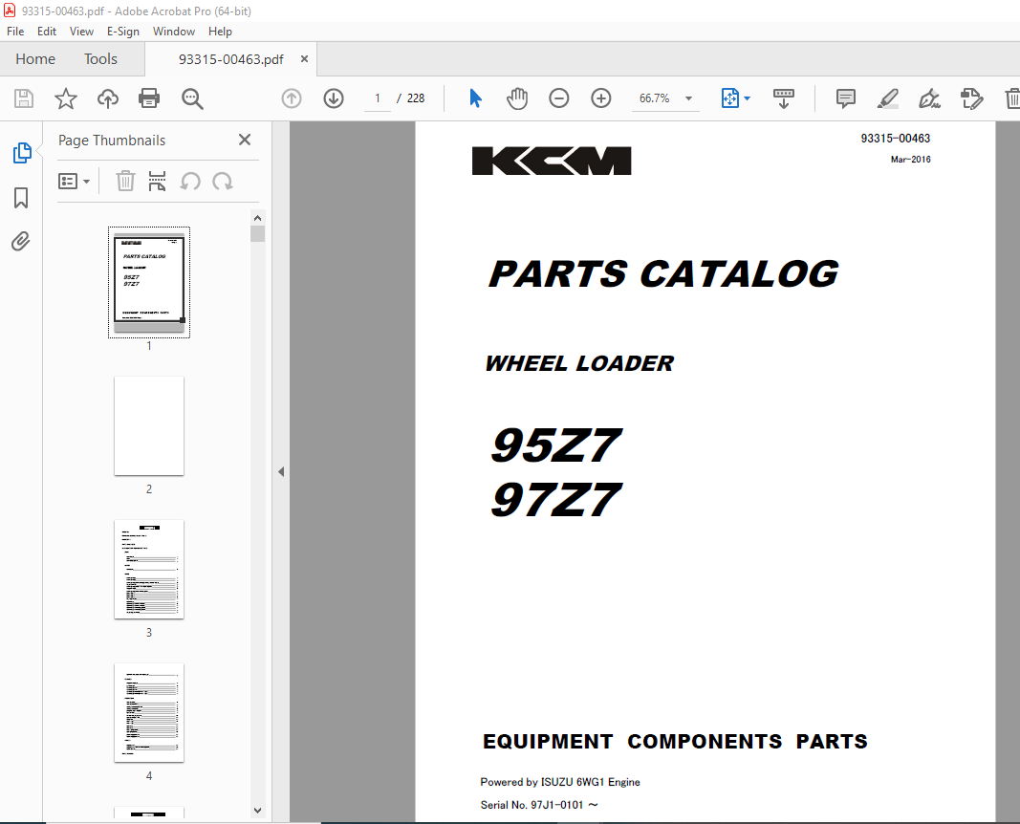Open Page Thumbnails sidebar icon
The height and width of the screenshot is (824, 1020).
pyautogui.click(x=21, y=153)
